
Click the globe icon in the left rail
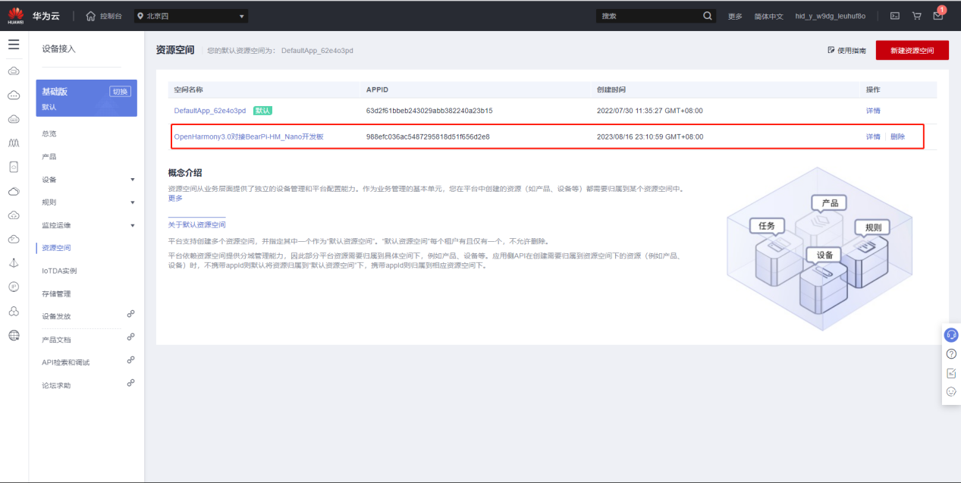click(x=14, y=335)
